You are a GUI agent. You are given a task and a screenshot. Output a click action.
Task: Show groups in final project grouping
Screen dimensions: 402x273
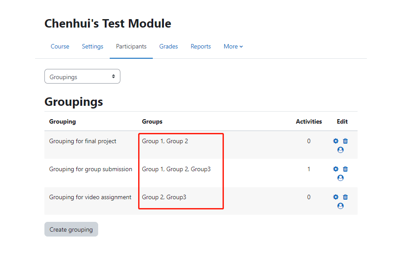[341, 150]
